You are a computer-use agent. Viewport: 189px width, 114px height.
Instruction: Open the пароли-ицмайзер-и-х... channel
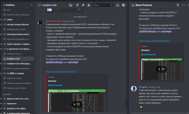tap(18, 39)
